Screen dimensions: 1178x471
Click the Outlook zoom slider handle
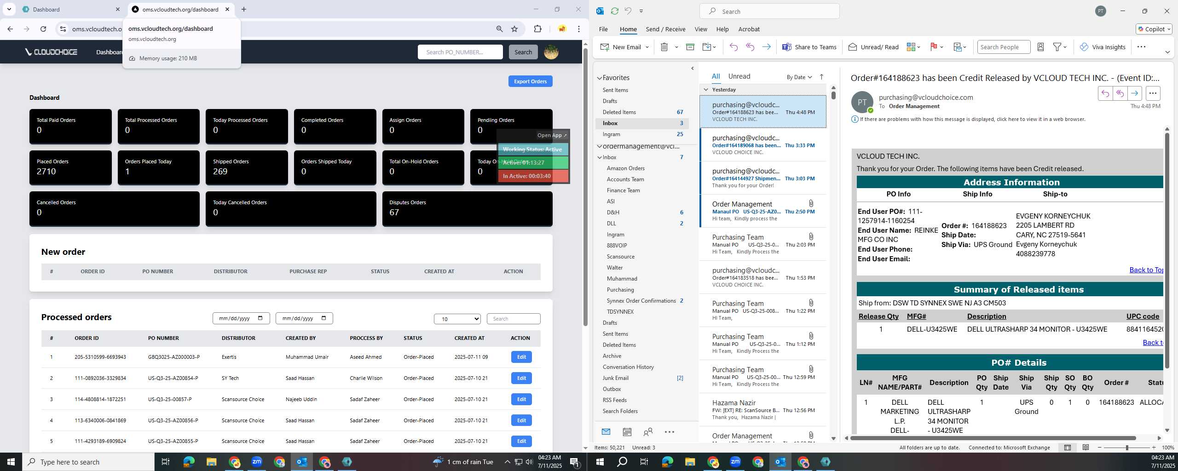coord(1127,448)
